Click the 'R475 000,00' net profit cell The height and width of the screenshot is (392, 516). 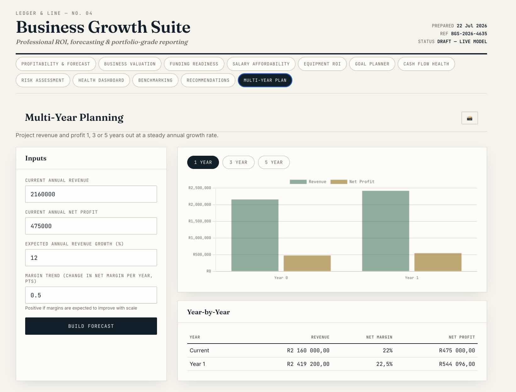coord(457,350)
